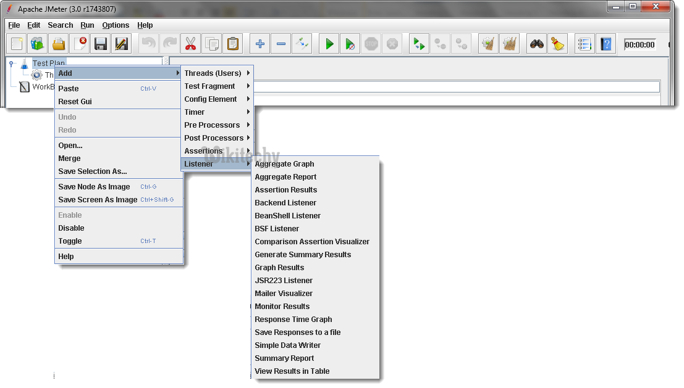Click the Expand All plus icon

pyautogui.click(x=260, y=44)
